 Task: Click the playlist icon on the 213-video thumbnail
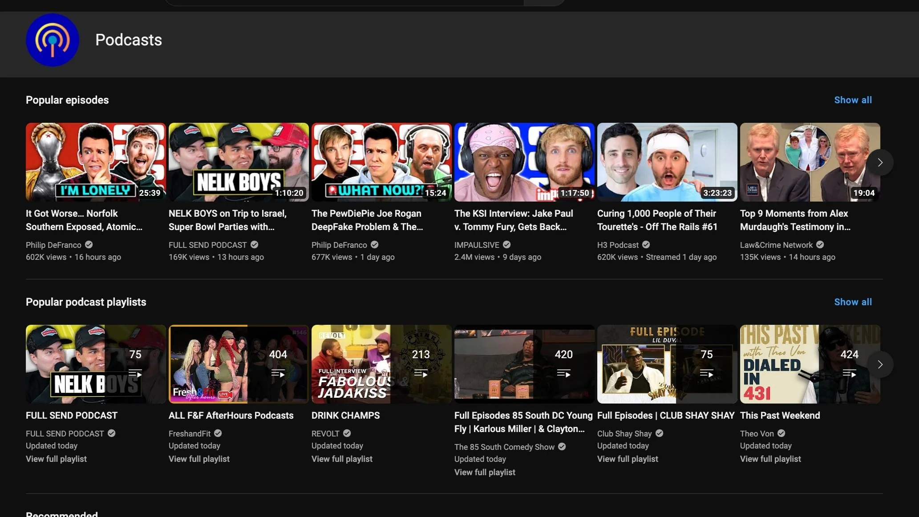421,374
